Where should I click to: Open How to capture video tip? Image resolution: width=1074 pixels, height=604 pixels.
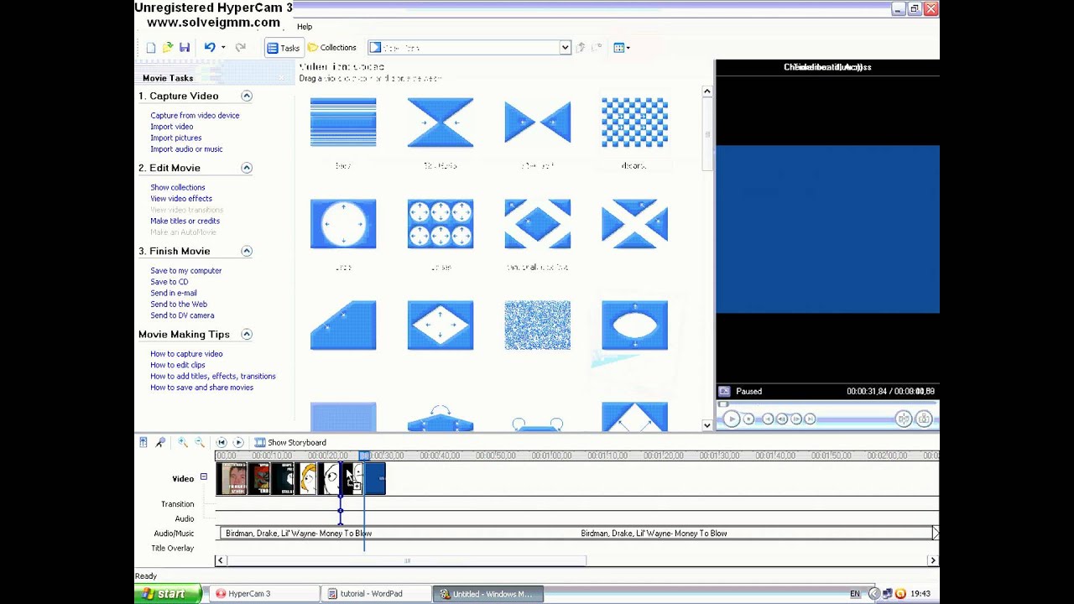(186, 354)
